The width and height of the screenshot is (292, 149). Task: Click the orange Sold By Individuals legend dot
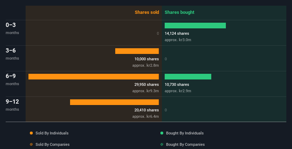31,133
